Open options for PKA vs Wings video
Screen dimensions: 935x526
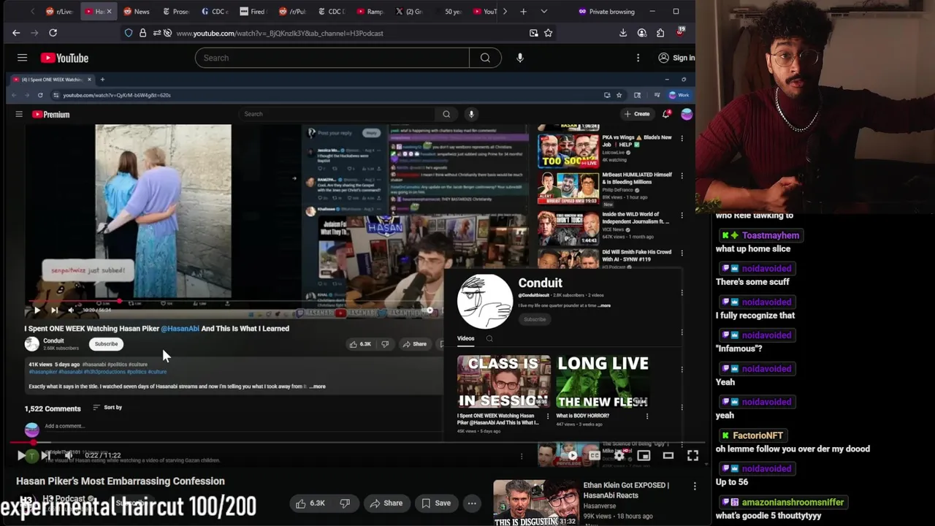(x=682, y=138)
